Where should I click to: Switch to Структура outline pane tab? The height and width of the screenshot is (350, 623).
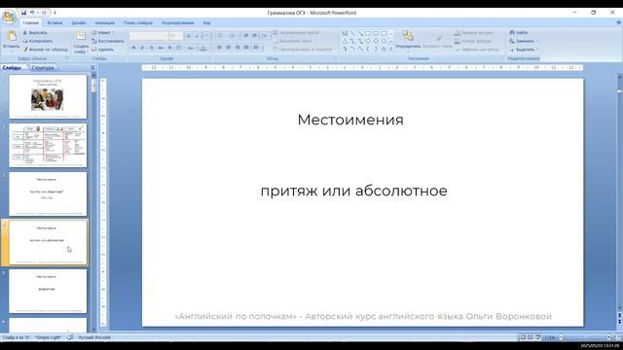point(43,68)
